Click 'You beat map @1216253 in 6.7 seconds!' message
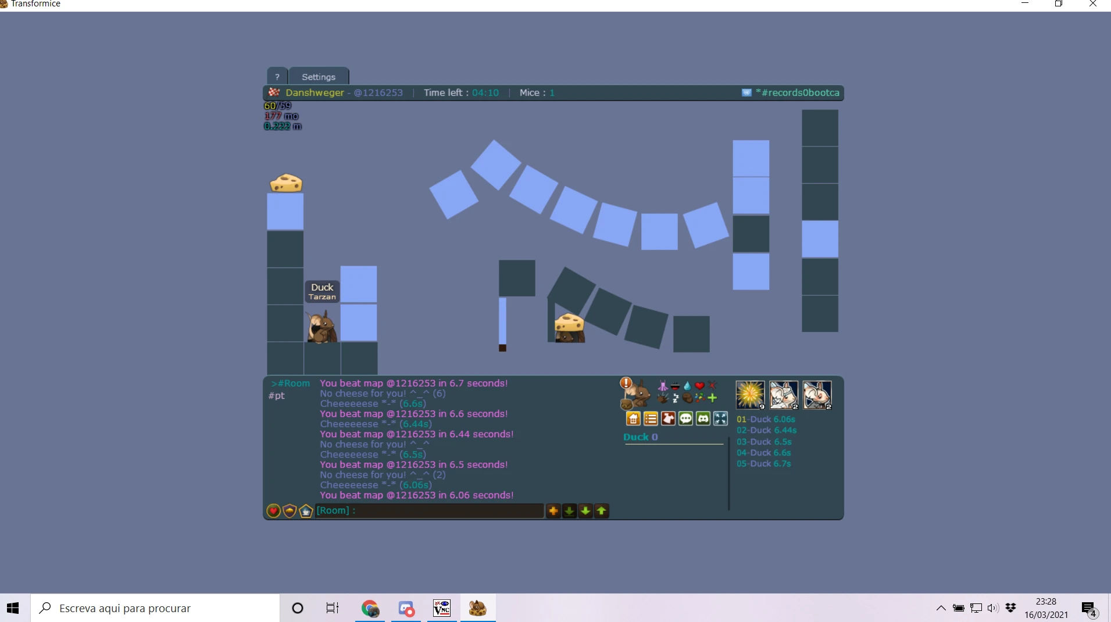The width and height of the screenshot is (1111, 622). pyautogui.click(x=414, y=383)
